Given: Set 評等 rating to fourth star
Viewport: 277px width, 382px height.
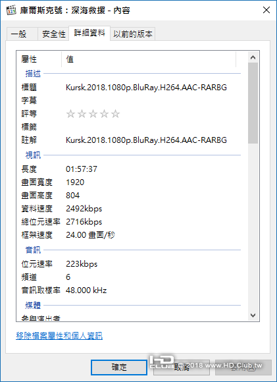Looking at the screenshot, I should (104, 114).
